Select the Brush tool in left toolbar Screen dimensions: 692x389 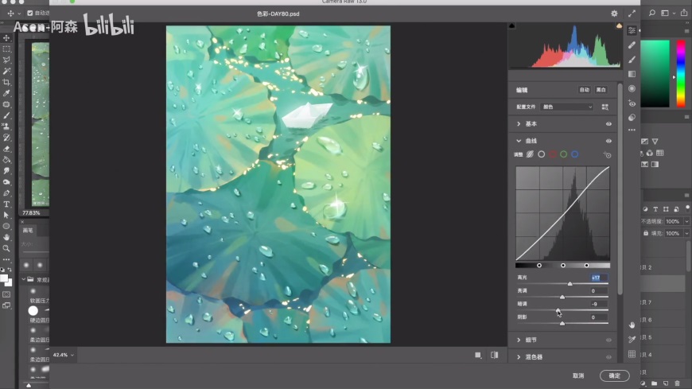click(x=6, y=115)
